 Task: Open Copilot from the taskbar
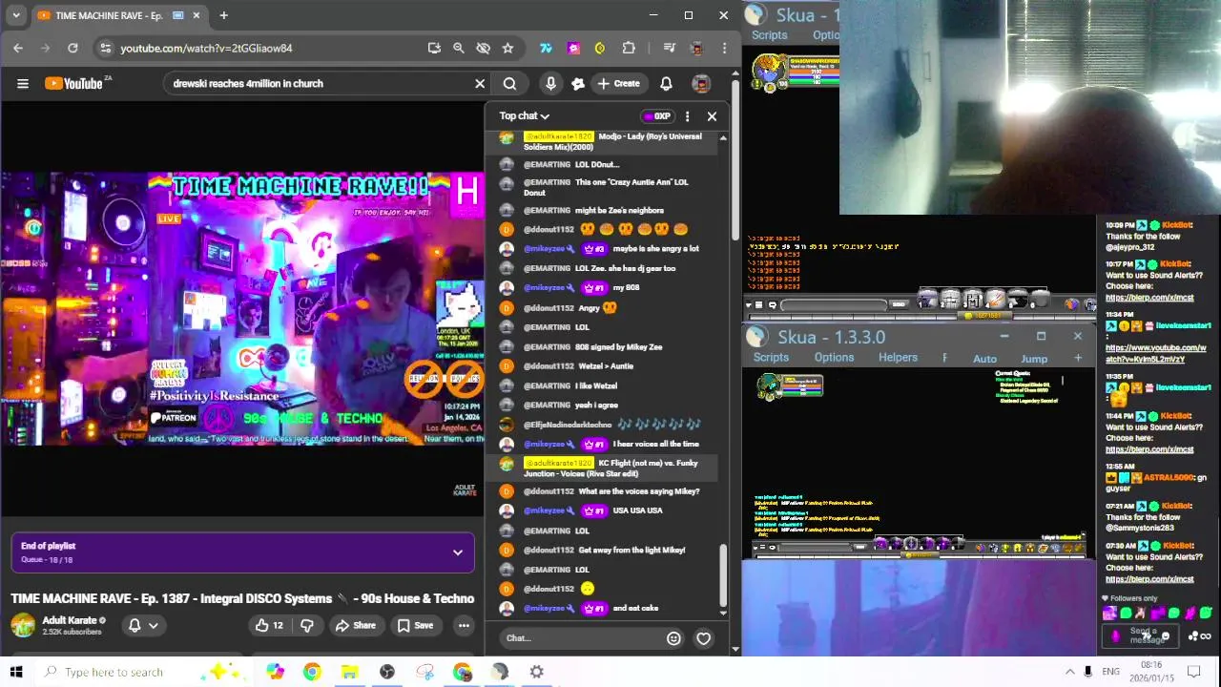click(x=275, y=672)
